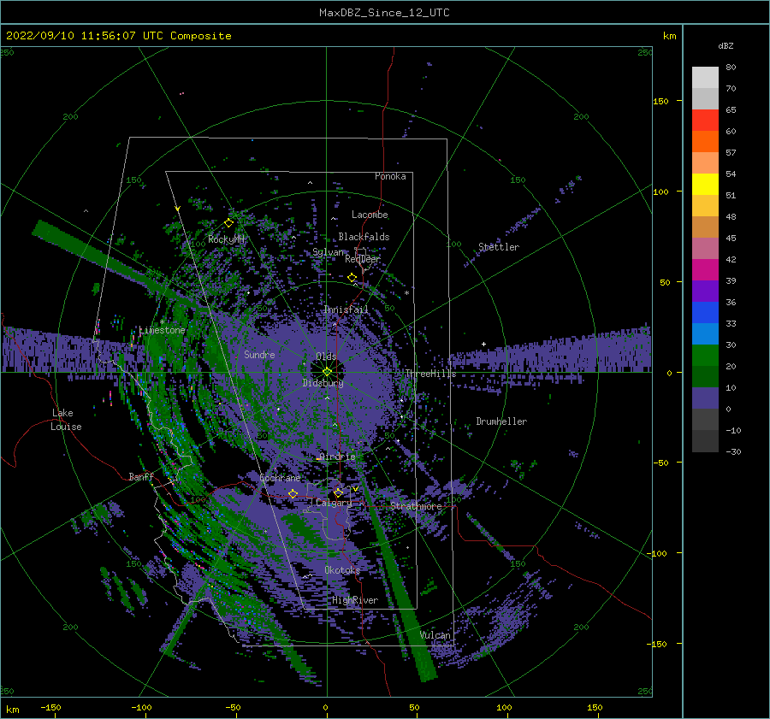This screenshot has width=770, height=719.
Task: Click the orange 60-57 dBZ legend swatch
Action: [x=705, y=141]
